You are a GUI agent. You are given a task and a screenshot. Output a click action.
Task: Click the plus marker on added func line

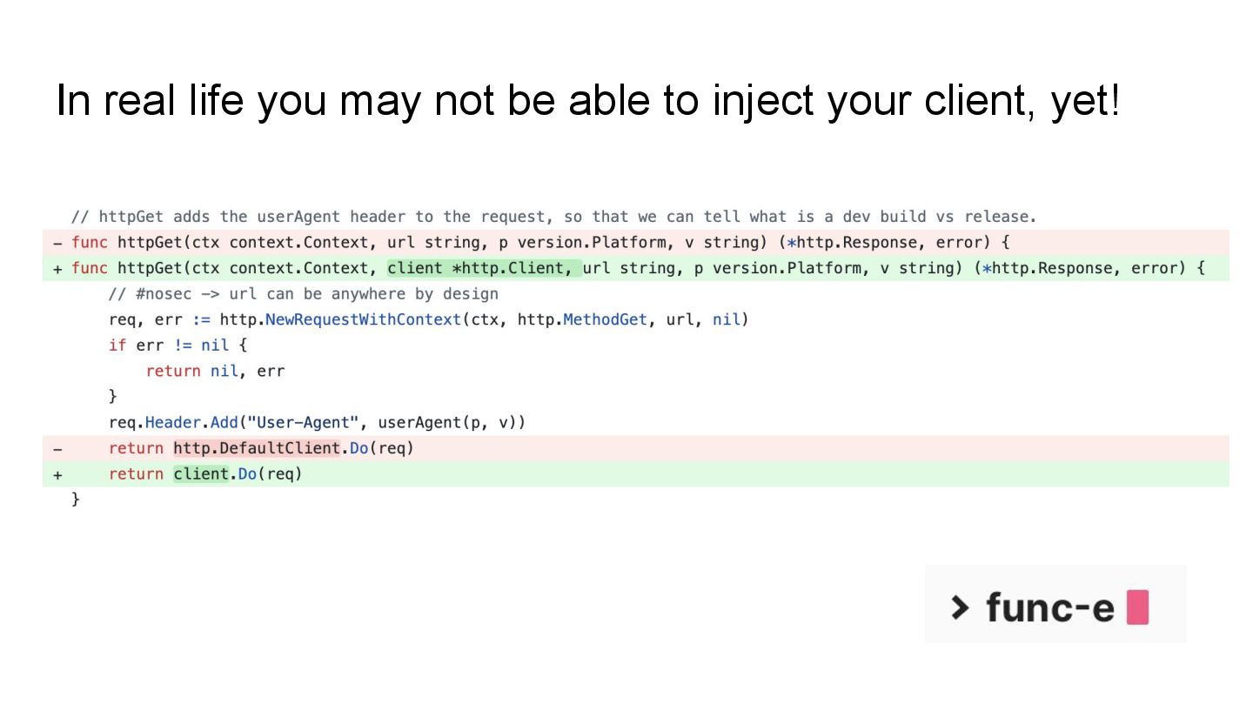click(x=57, y=269)
